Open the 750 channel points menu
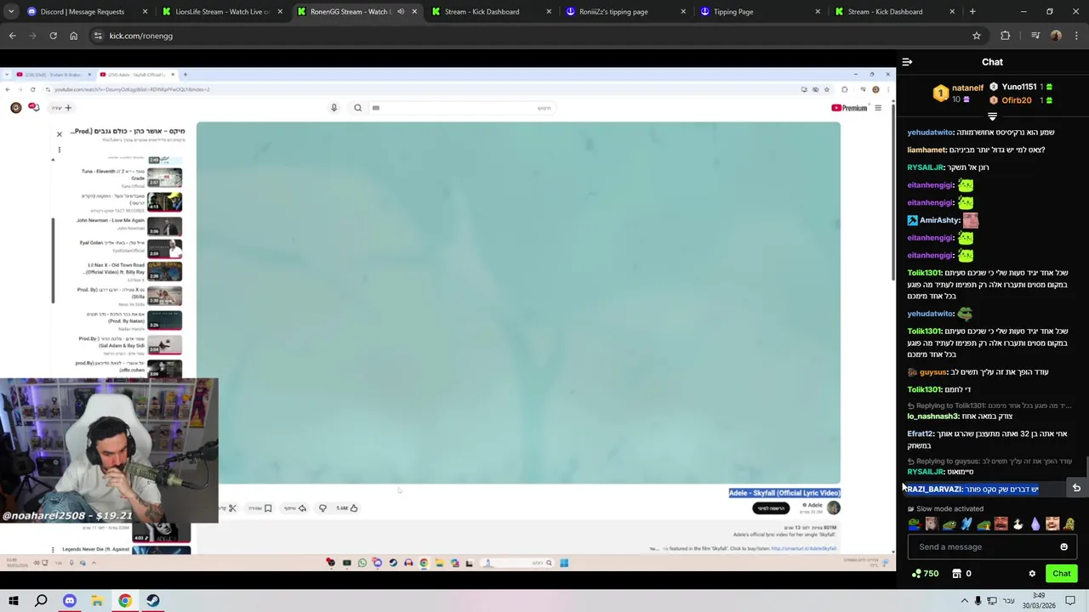1089x612 pixels. pos(925,574)
